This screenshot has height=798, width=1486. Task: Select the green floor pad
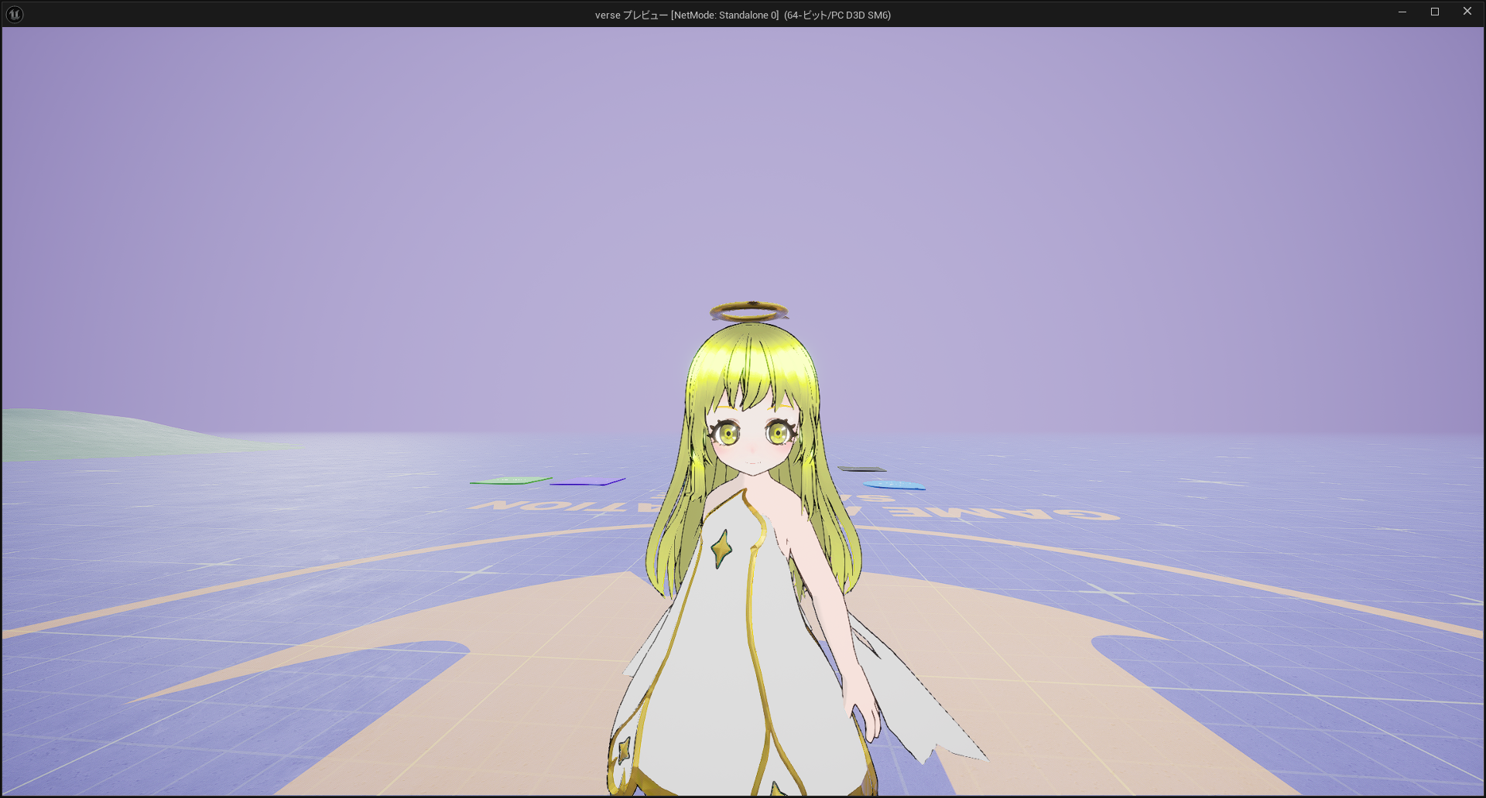click(510, 480)
